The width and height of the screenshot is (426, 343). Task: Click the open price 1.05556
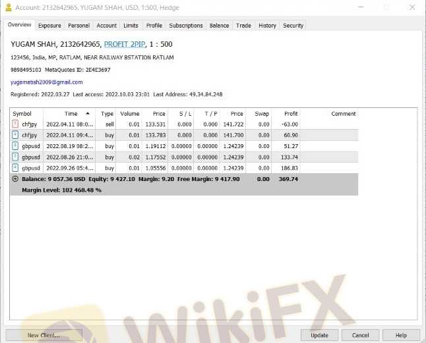[156, 168]
